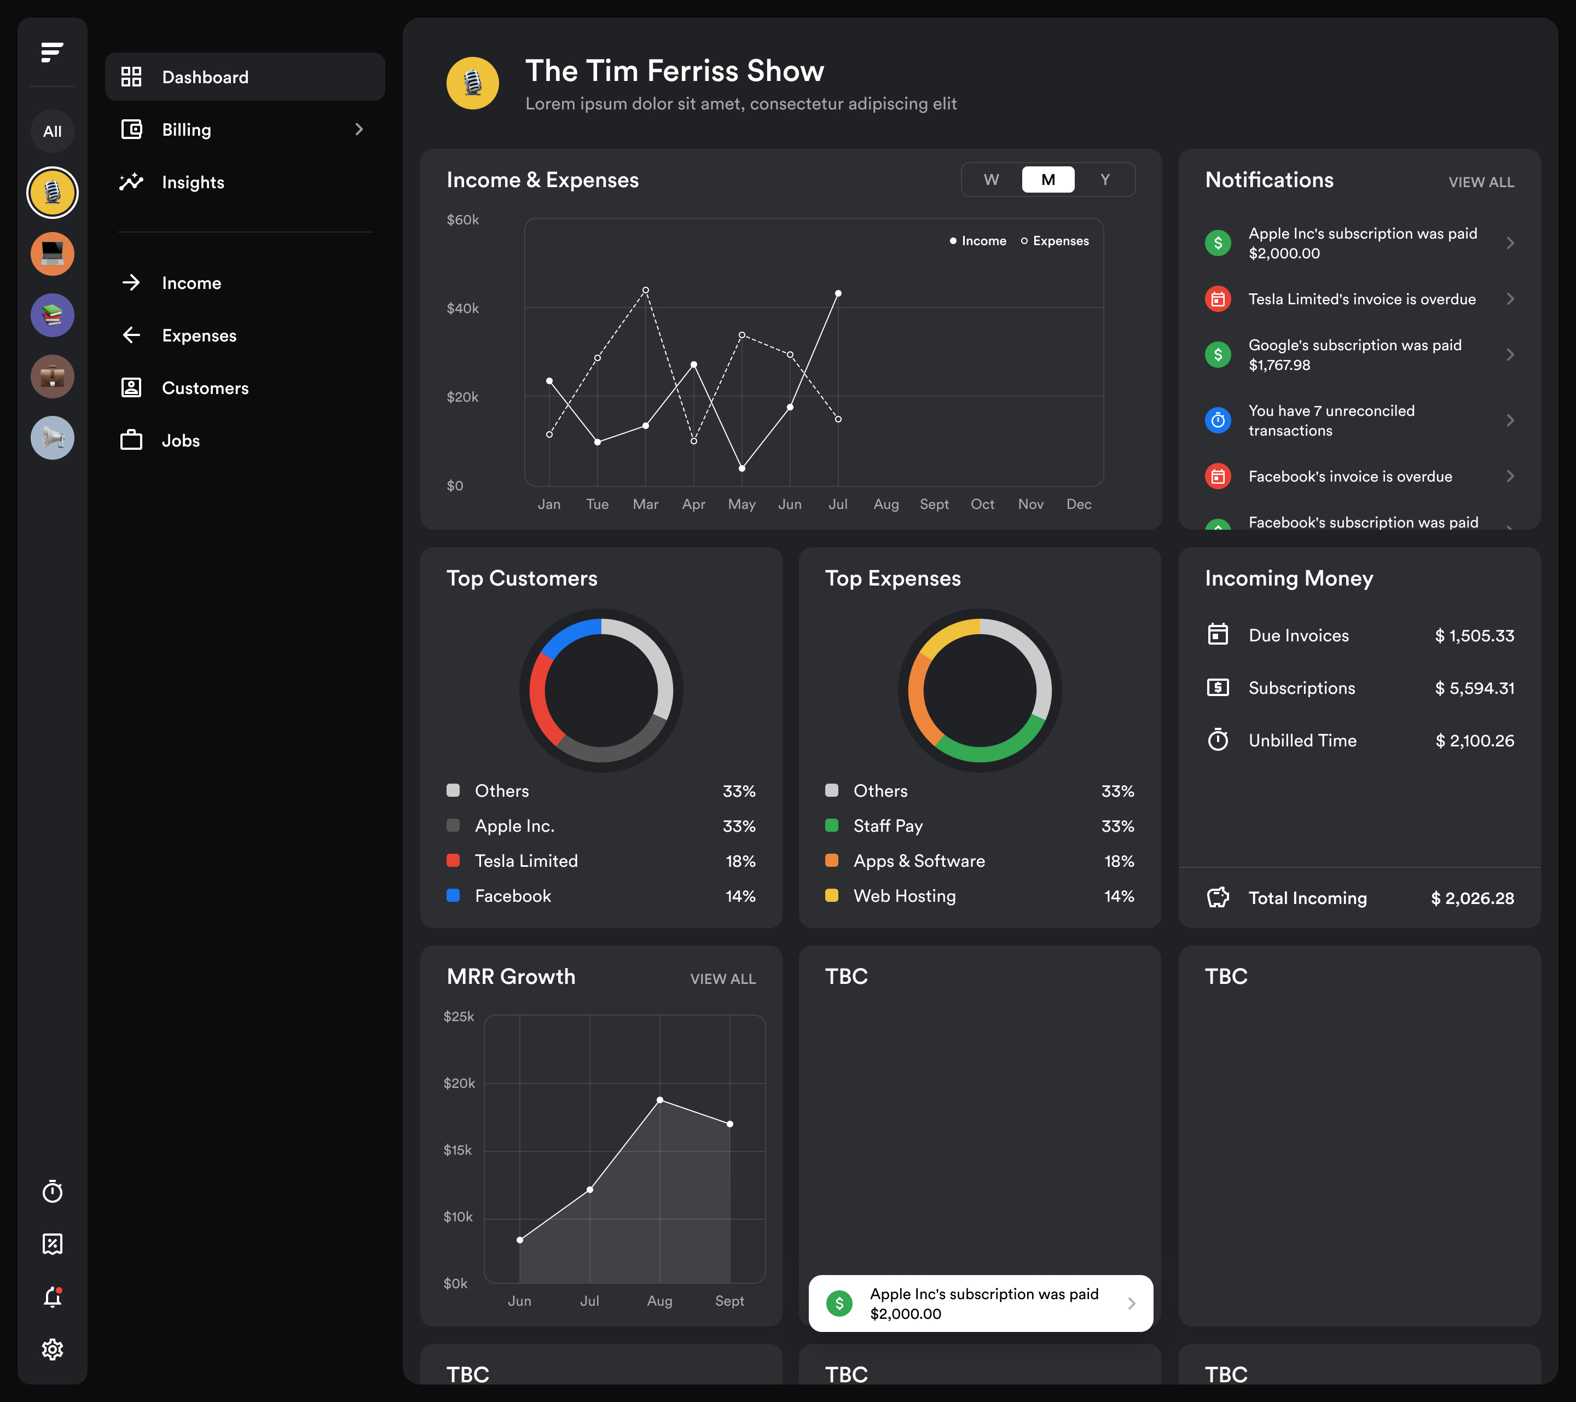Open the Billing menu item
This screenshot has width=1576, height=1402.
(245, 130)
